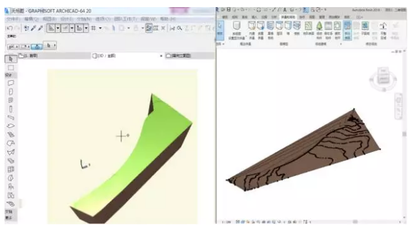Select the Roof tool in ArchiCAD toolbox
417x234 pixels.
10,144
